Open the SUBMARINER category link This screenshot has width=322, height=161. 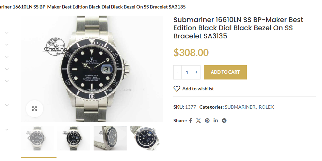click(x=240, y=107)
